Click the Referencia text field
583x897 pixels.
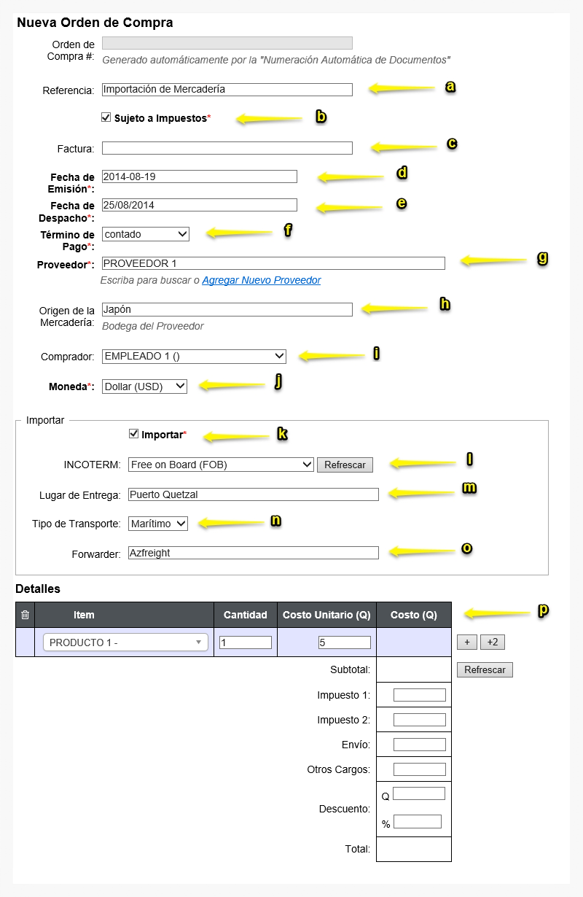tap(227, 90)
